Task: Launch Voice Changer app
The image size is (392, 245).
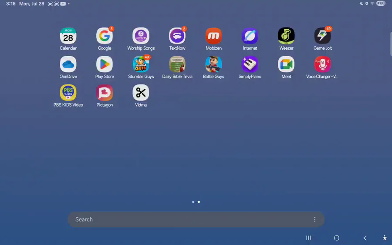Action: click(x=322, y=64)
